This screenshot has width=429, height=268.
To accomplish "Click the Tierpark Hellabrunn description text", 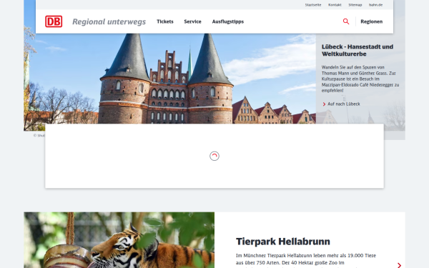I will coord(306,260).
